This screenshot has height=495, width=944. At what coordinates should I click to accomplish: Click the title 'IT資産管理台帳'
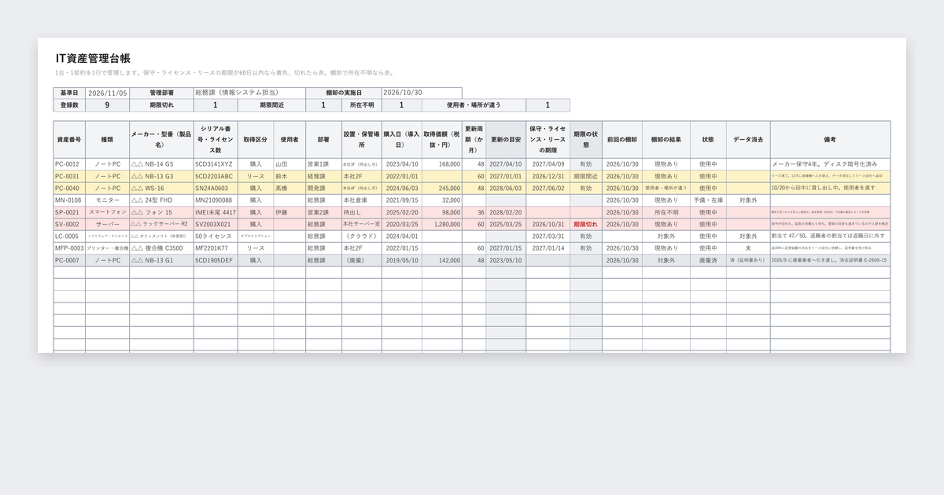(93, 58)
